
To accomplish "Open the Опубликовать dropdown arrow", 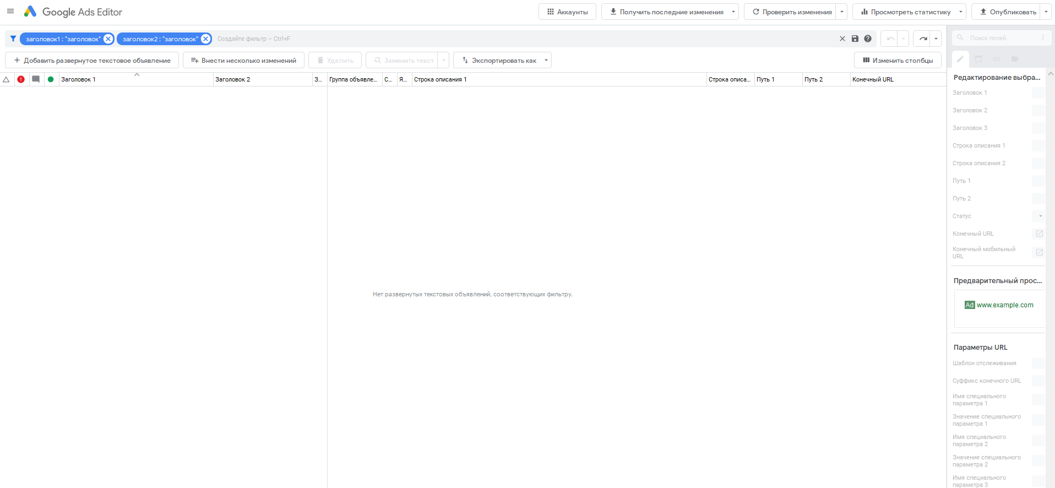I will (x=1046, y=12).
